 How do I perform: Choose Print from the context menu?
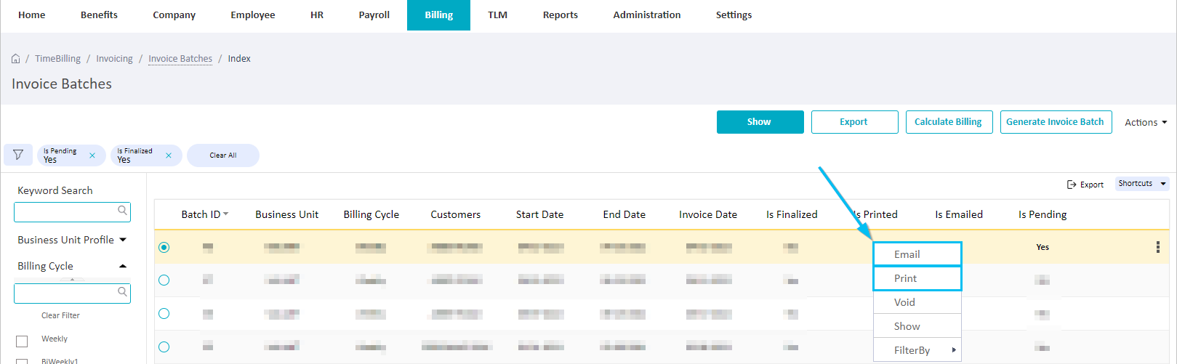(917, 278)
